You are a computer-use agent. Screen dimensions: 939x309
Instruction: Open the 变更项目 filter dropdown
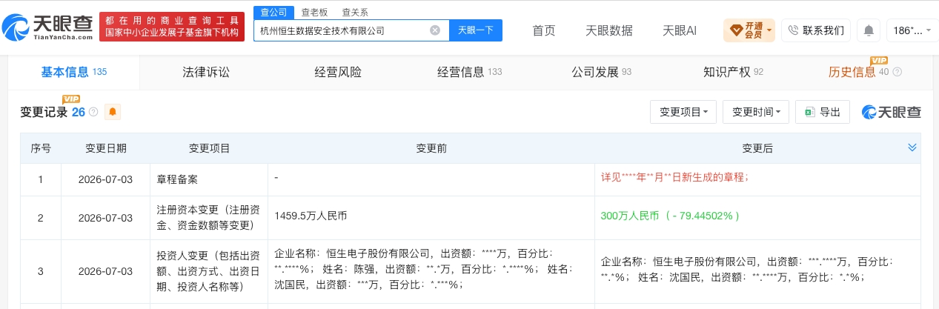coord(683,112)
